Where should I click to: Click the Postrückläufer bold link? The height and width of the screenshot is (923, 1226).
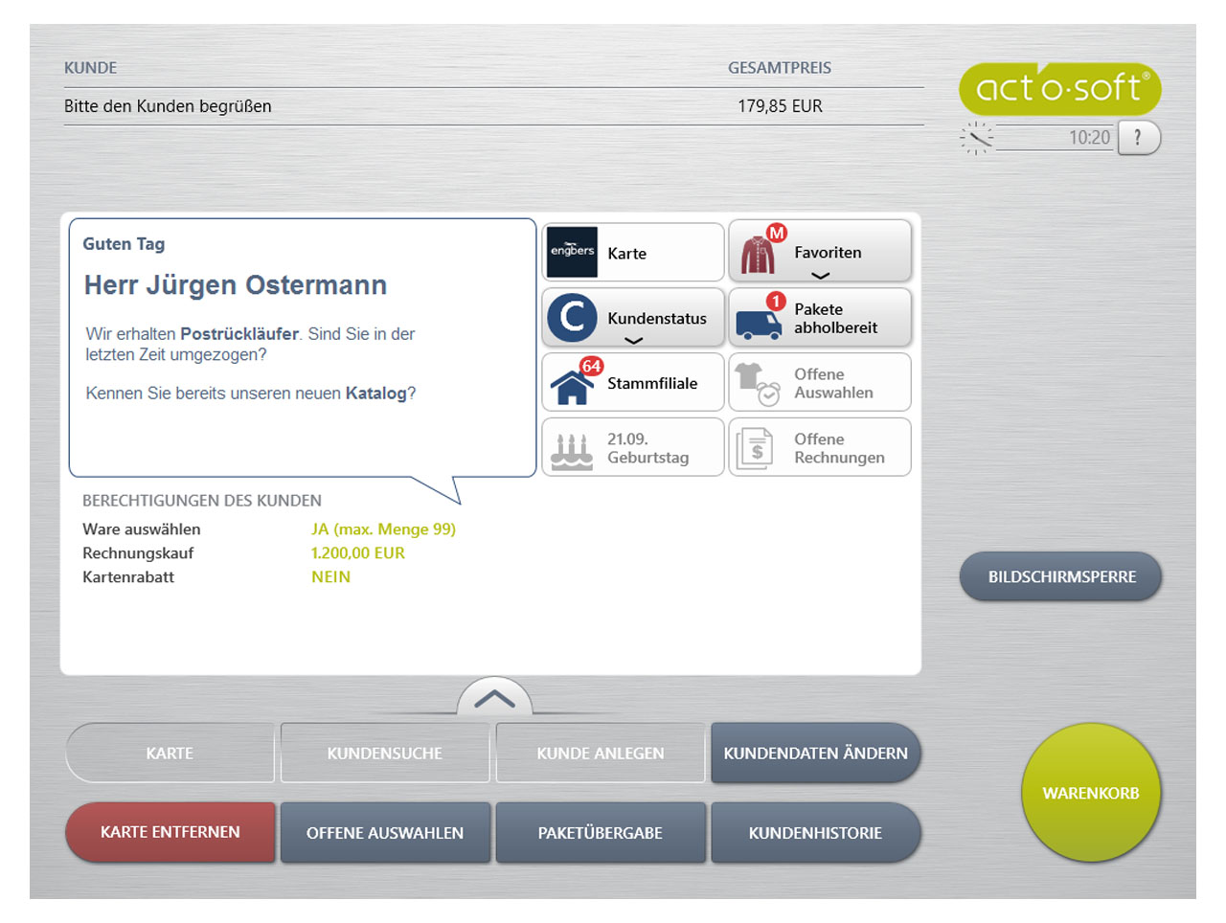[x=239, y=334]
